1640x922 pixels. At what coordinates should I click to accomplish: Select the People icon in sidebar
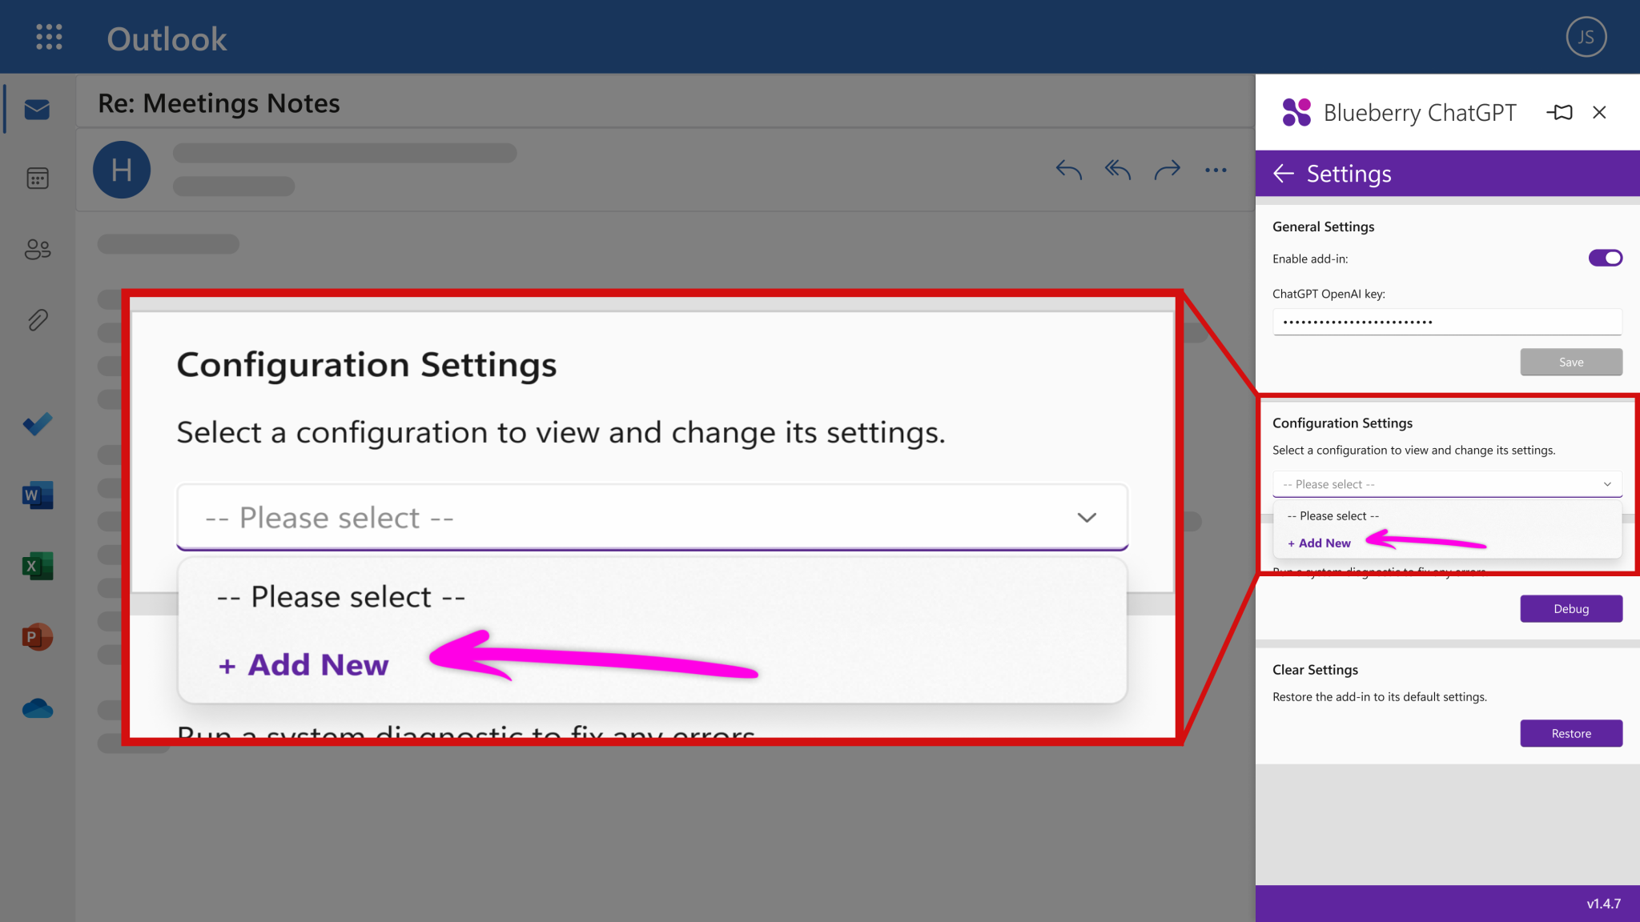click(37, 248)
